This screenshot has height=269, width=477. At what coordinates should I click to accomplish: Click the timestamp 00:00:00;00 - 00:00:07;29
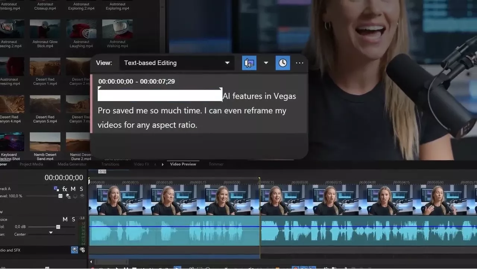[136, 81]
